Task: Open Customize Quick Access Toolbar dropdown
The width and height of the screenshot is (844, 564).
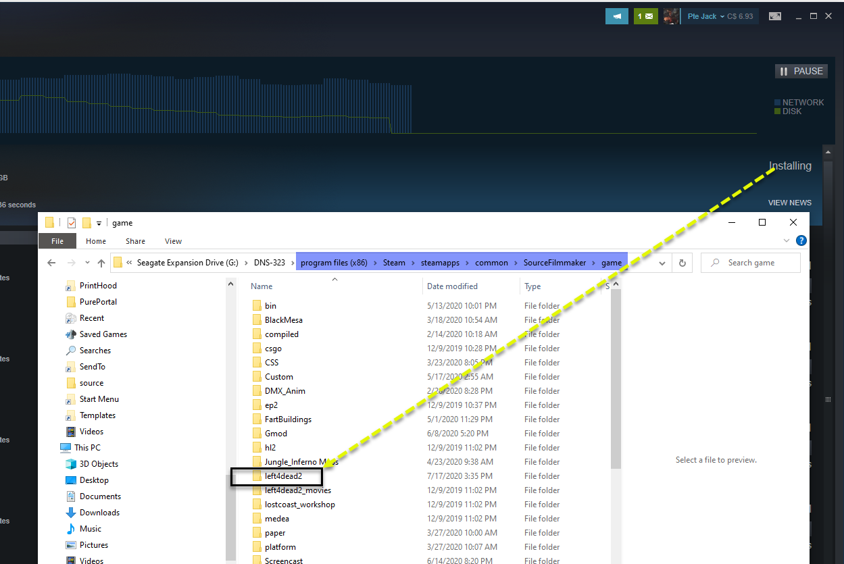Action: (99, 224)
